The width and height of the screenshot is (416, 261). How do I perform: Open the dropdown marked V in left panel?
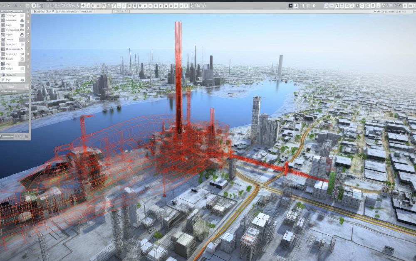(x=22, y=49)
